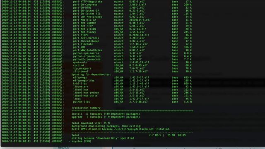
Task: Click the 'perl-IO-Socket-SSL' package name
Action: 87,14
